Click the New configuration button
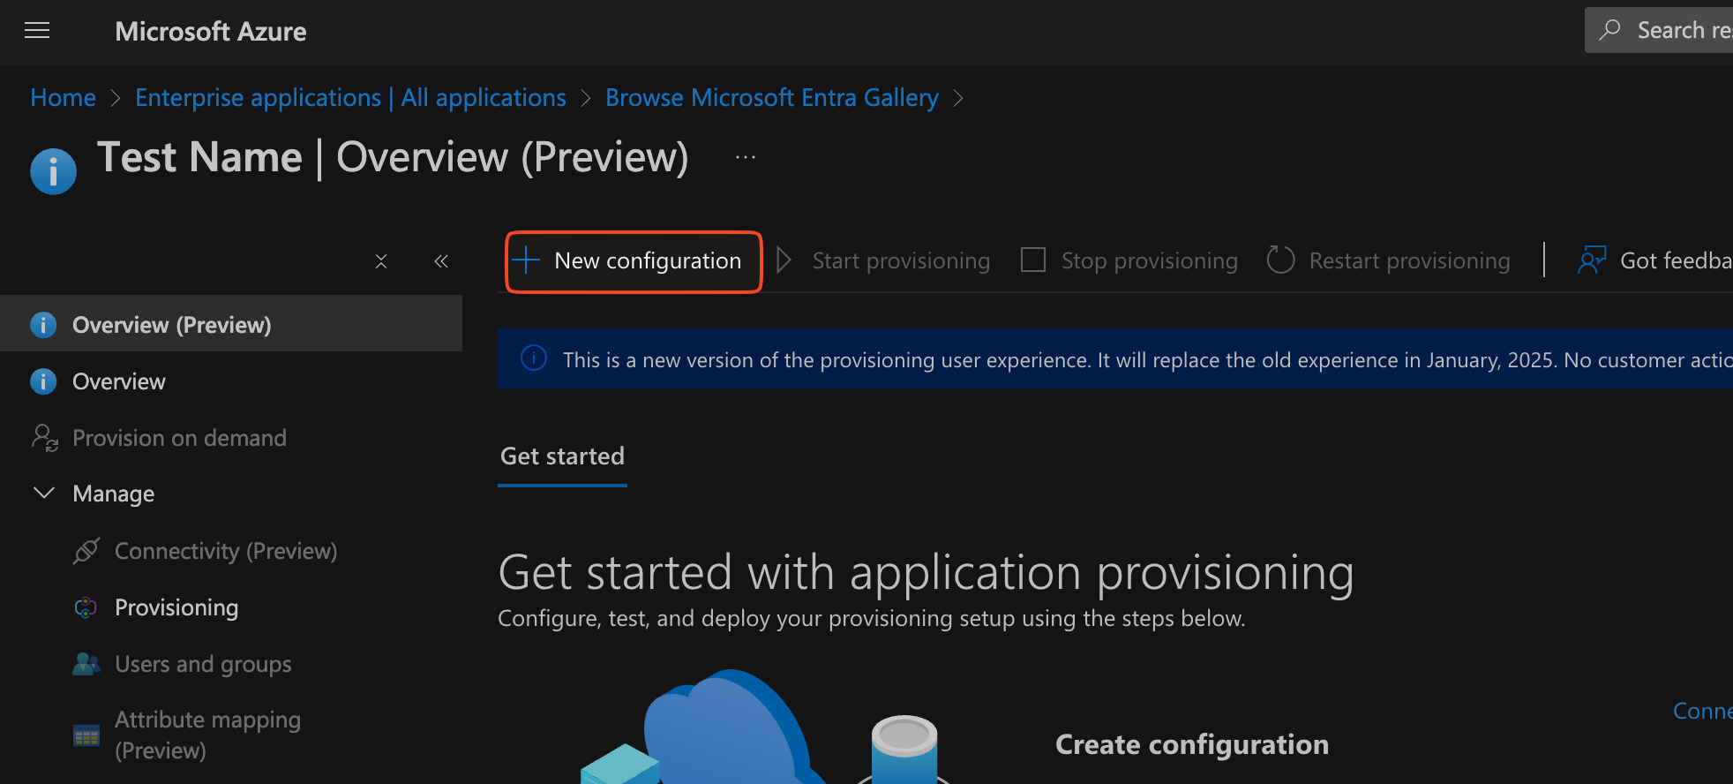The image size is (1733, 784). click(634, 261)
